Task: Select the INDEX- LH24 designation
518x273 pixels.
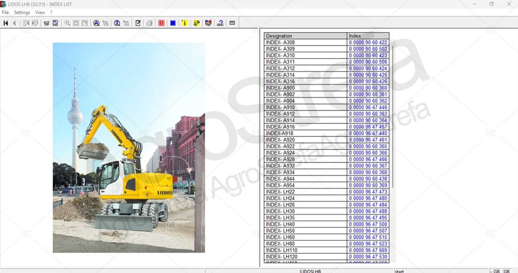Action: tap(280, 198)
